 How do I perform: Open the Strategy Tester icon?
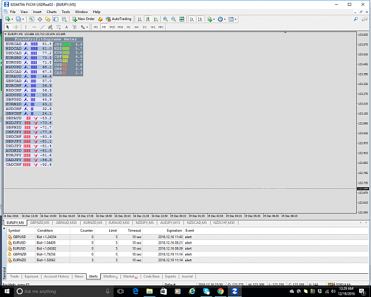tap(64, 19)
